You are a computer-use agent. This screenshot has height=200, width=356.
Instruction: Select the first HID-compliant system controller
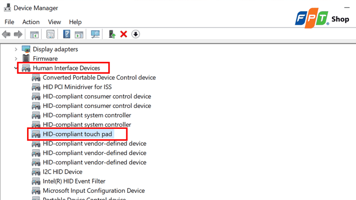point(87,115)
